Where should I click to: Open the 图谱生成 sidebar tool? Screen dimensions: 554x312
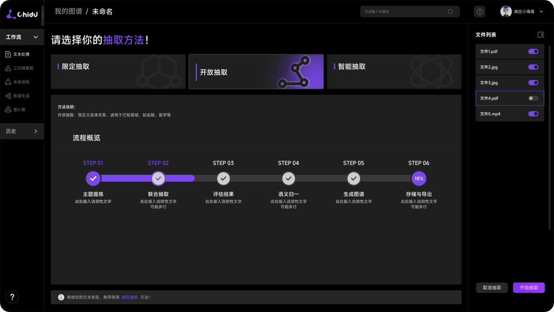(22, 95)
